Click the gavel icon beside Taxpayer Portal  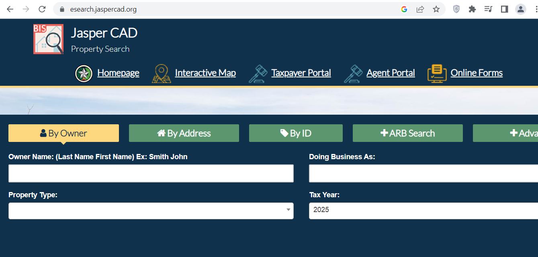[258, 74]
